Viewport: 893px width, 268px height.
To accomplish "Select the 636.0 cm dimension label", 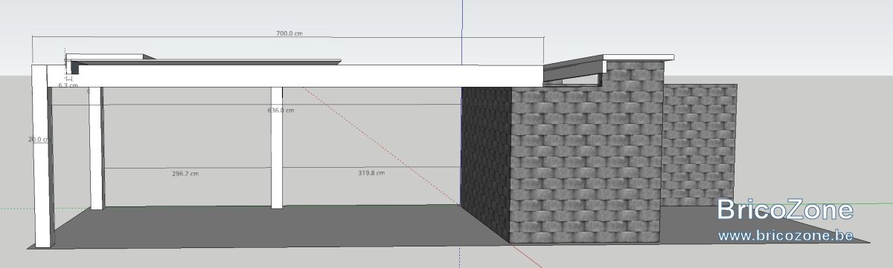I will [x=281, y=110].
